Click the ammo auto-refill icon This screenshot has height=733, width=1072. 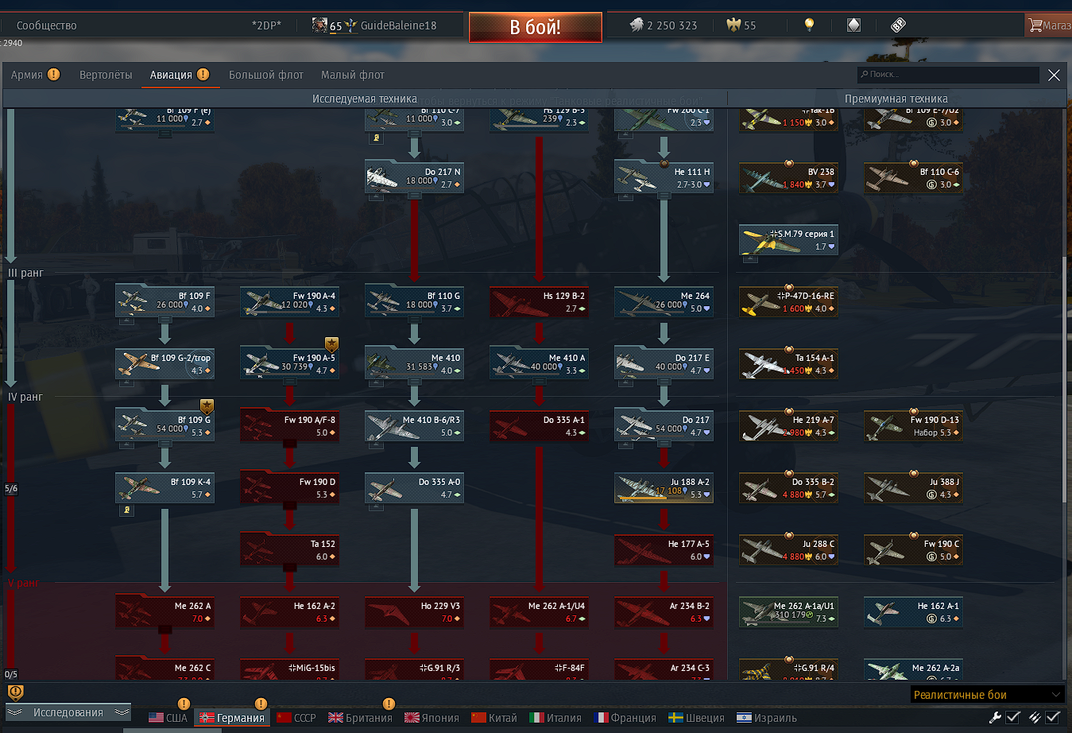click(1035, 717)
